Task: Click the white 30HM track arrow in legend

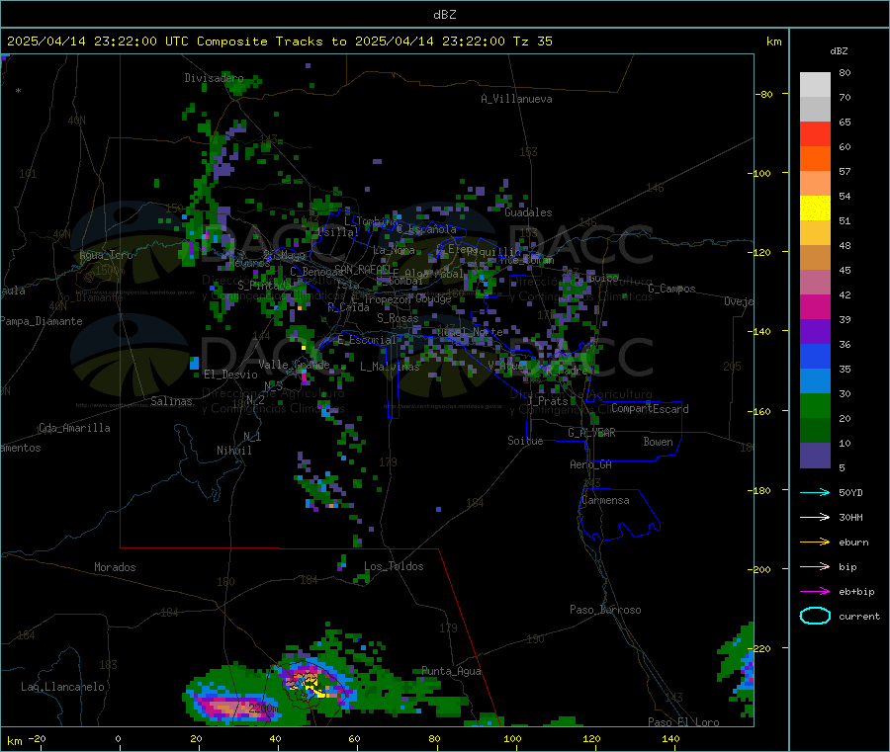Action: tap(815, 517)
